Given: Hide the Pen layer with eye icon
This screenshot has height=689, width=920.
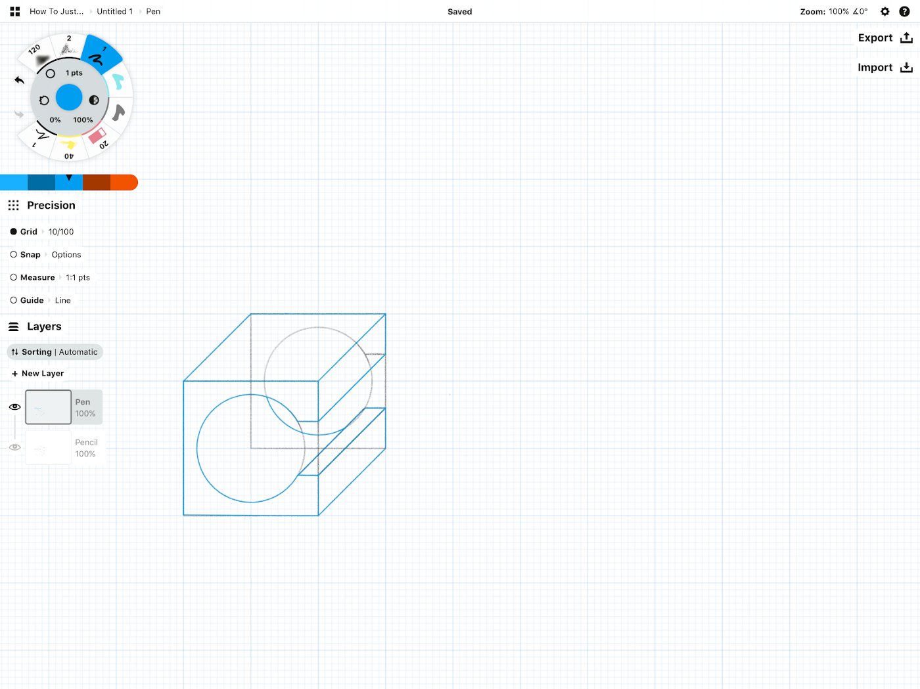Looking at the screenshot, I should pos(14,407).
